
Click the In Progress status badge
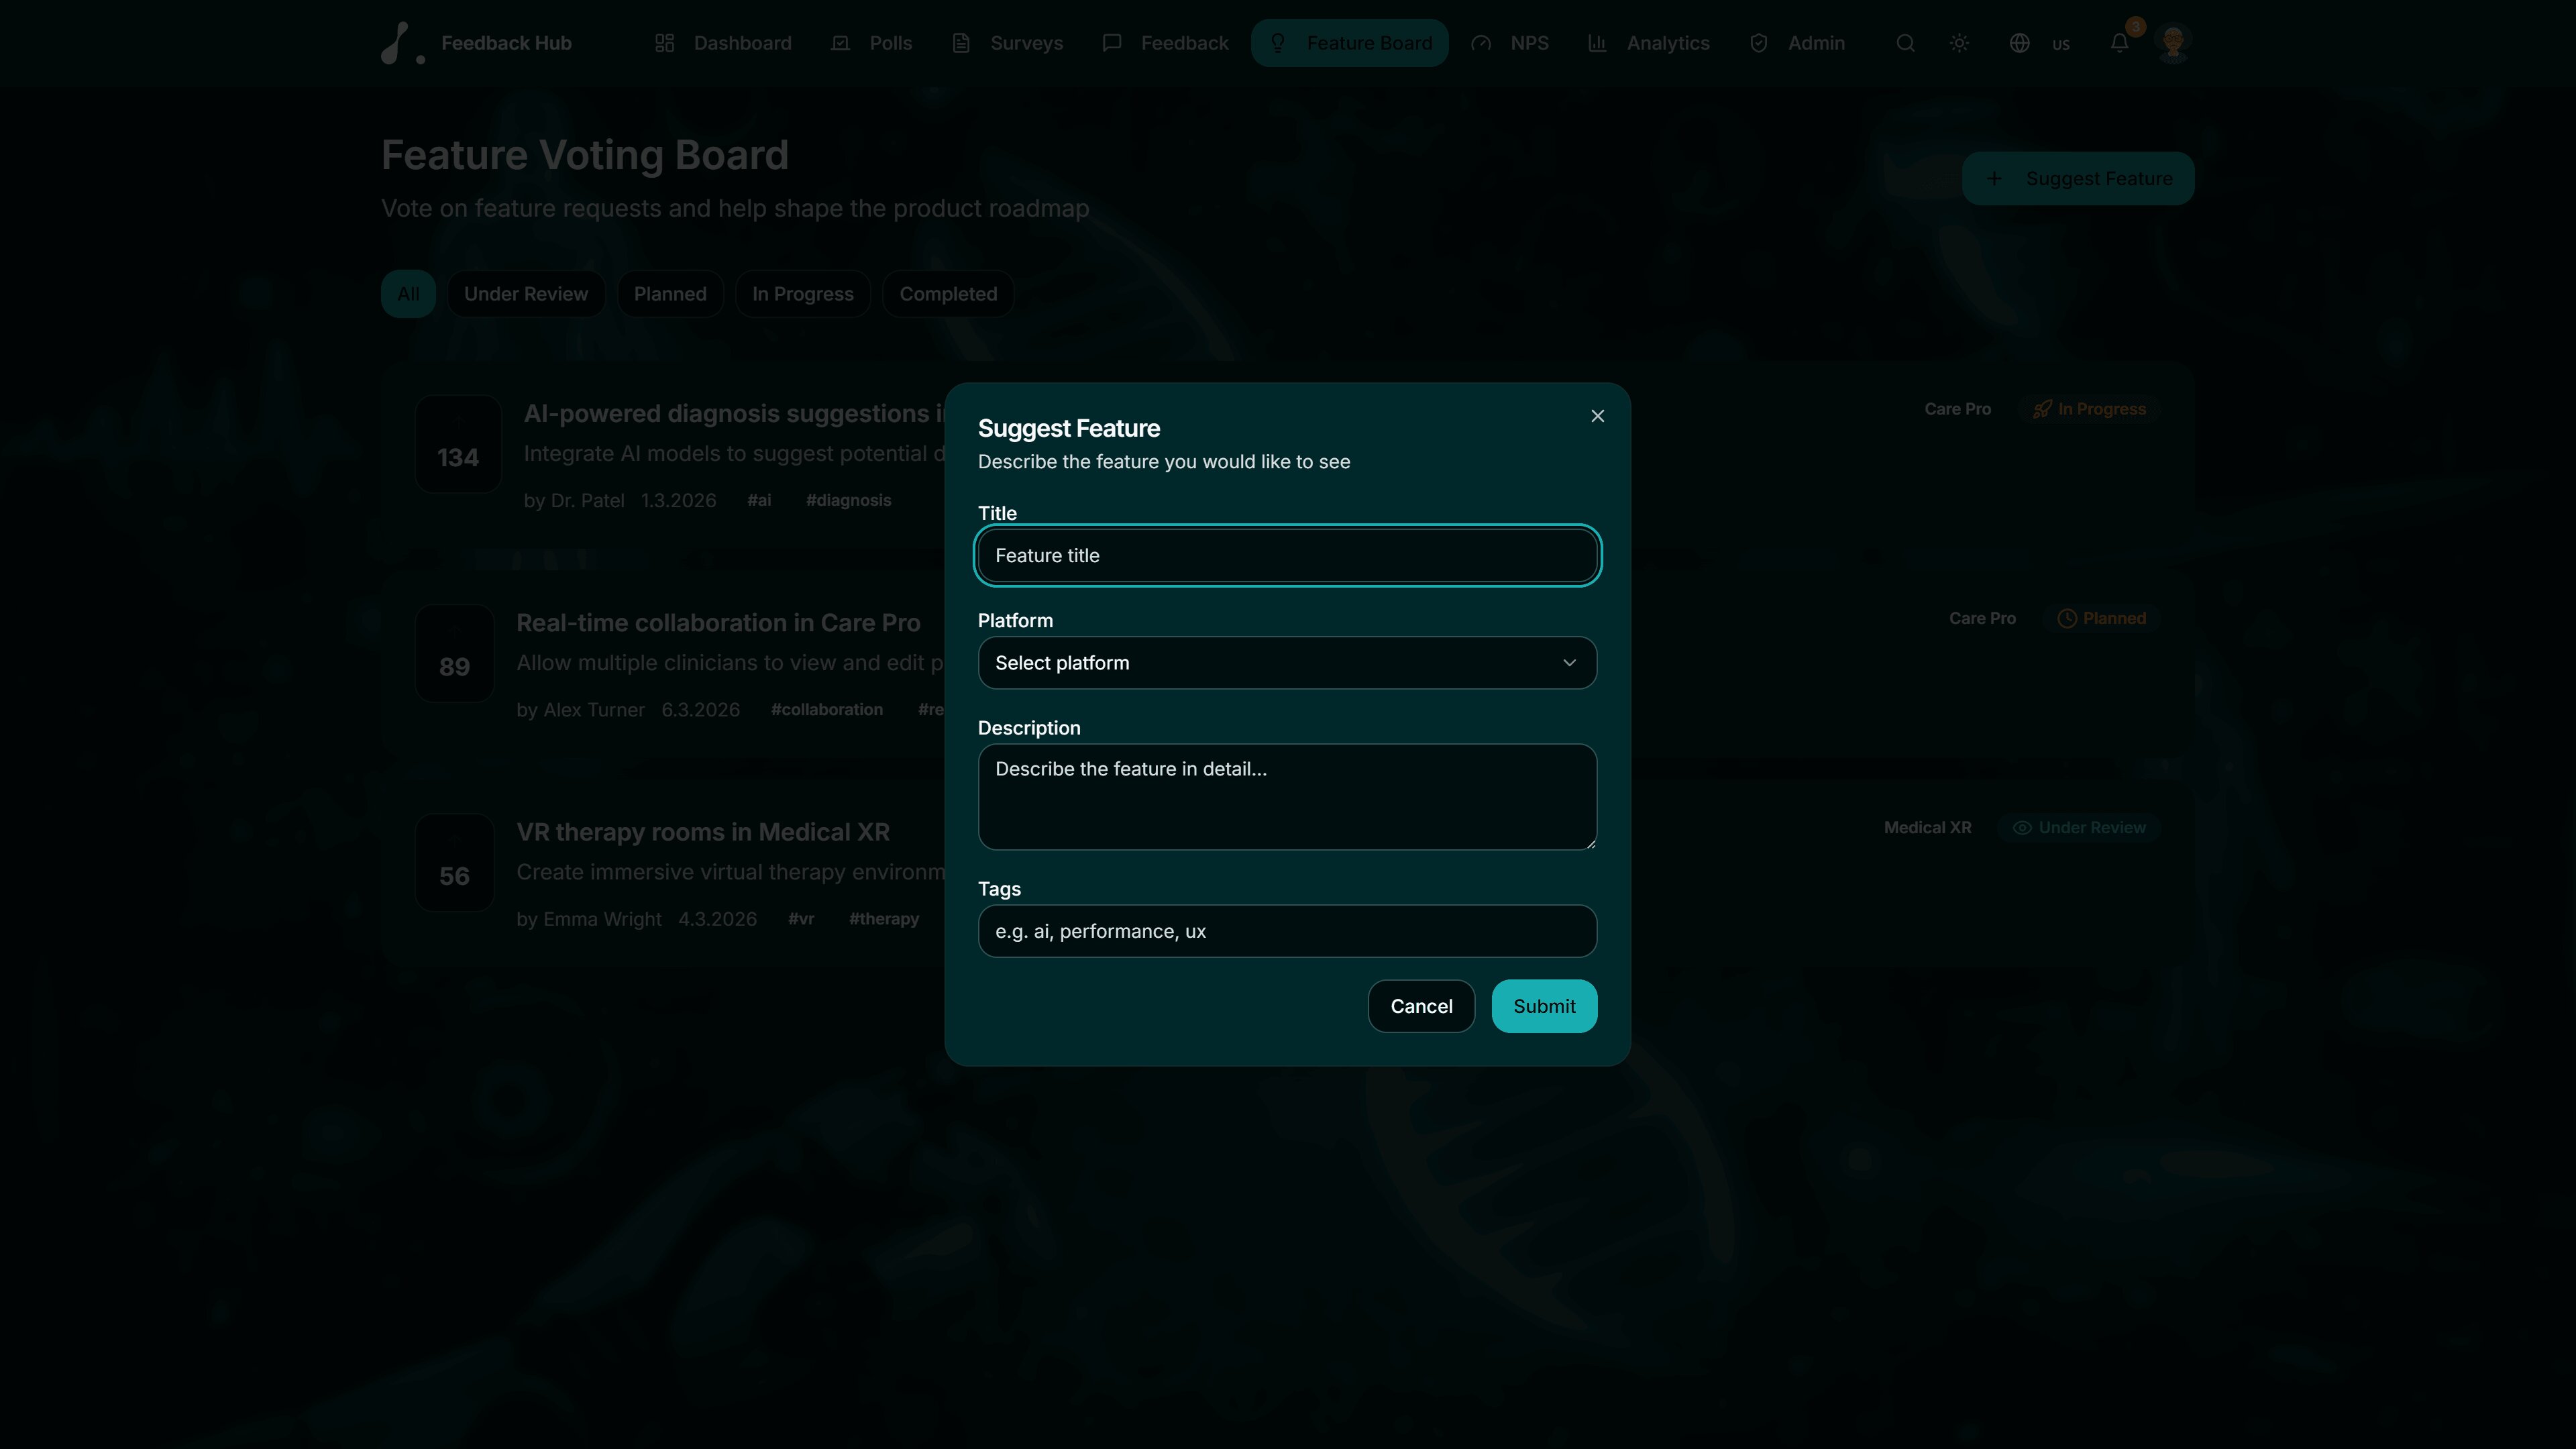pyautogui.click(x=2090, y=409)
